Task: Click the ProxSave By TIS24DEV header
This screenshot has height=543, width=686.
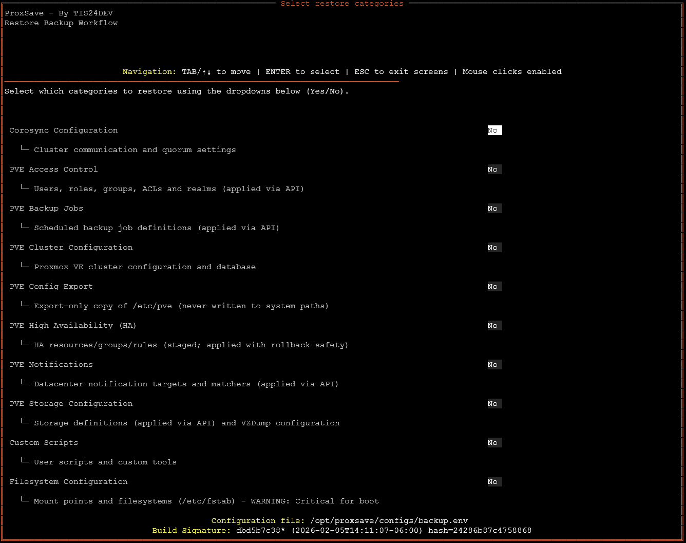Action: pyautogui.click(x=58, y=13)
